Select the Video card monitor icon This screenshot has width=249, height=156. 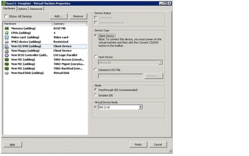pos(7,37)
